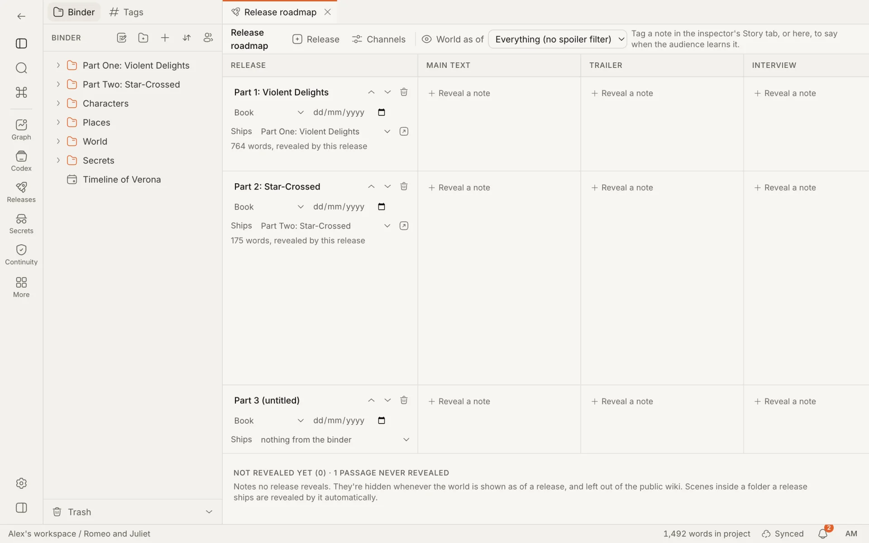The image size is (869, 543).
Task: Expand the Characters folder
Action: 58,103
